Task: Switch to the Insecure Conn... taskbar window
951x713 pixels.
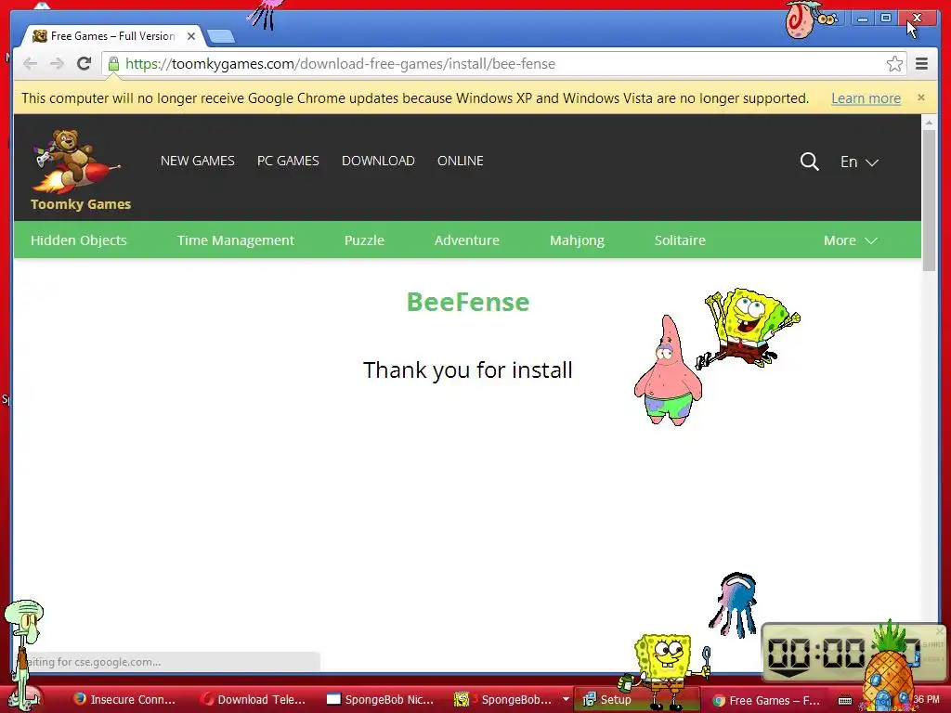Action: tap(124, 700)
